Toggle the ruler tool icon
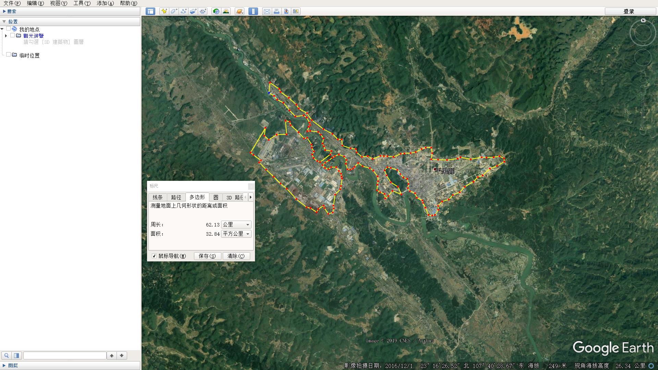Screen dimensions: 658x370 (253, 11)
